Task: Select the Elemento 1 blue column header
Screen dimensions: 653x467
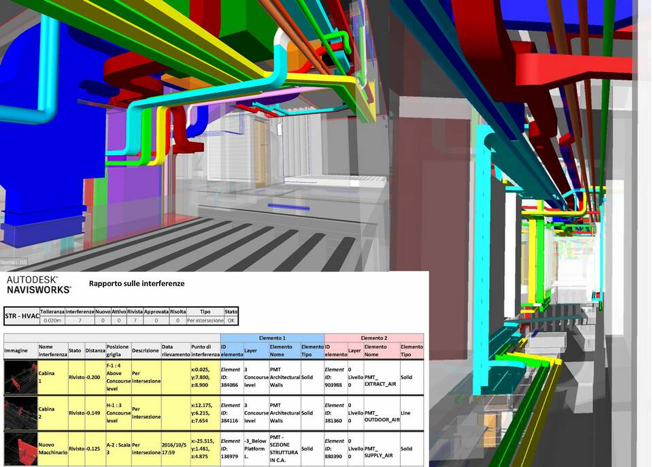Action: tap(272, 338)
